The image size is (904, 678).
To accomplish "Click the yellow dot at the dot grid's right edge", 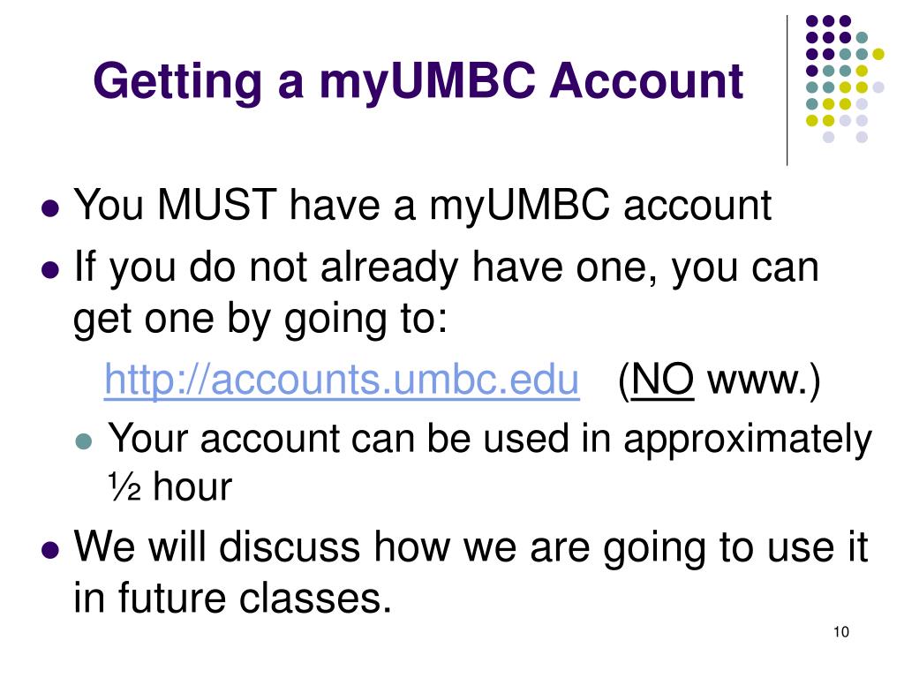I will 878,54.
